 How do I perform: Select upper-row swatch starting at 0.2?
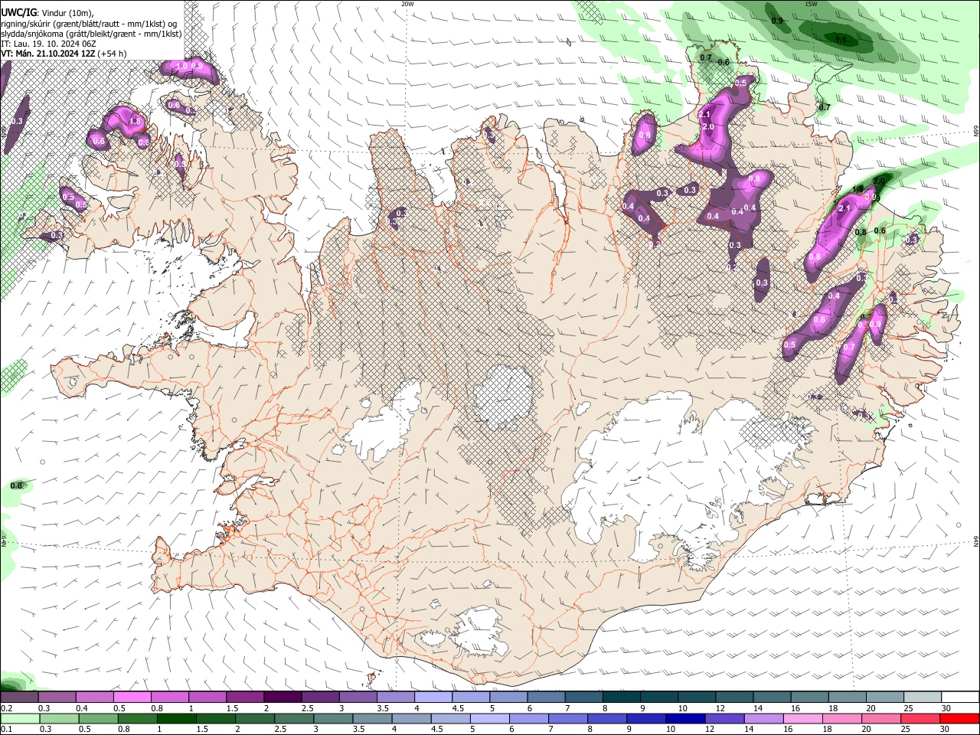(19, 697)
